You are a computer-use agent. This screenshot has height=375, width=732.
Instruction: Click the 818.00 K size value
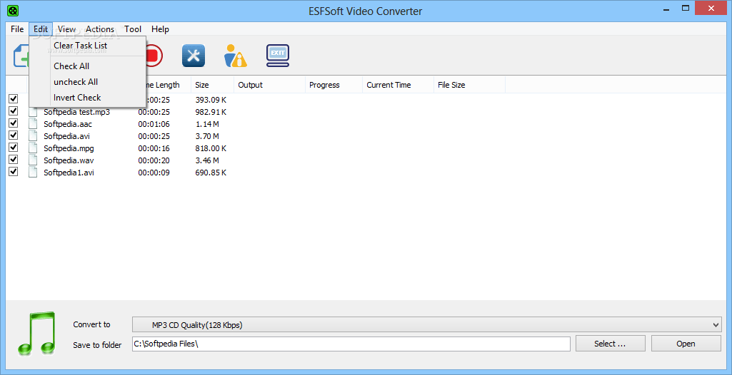tap(211, 148)
